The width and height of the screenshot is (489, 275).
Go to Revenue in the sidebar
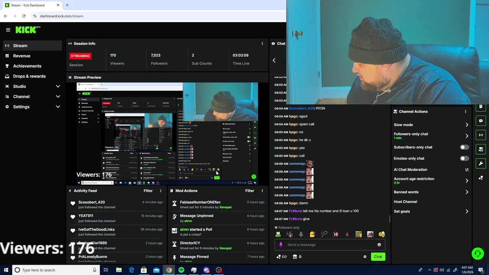click(x=32, y=56)
